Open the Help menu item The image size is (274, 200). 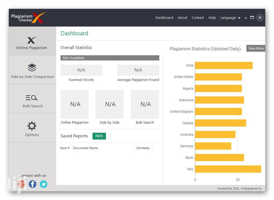pyautogui.click(x=212, y=18)
